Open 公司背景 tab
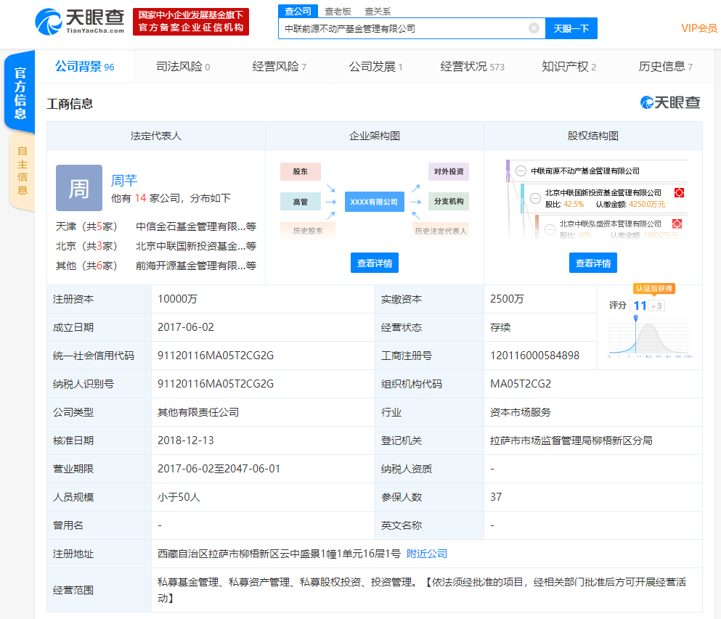Screen dimensions: 721x619 click(85, 67)
